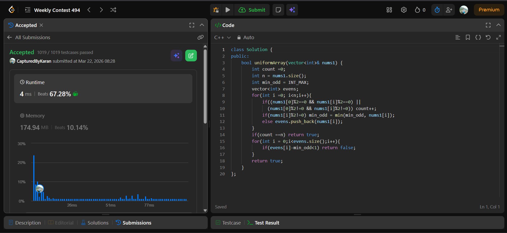Toggle the timer stopwatch icon
This screenshot has width=507, height=233.
[x=437, y=10]
